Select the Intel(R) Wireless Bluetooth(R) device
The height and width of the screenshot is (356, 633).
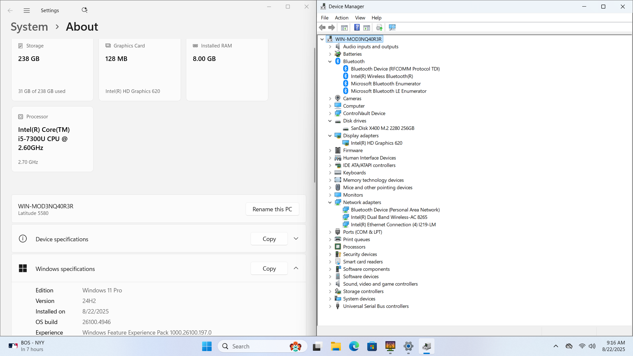tap(382, 76)
